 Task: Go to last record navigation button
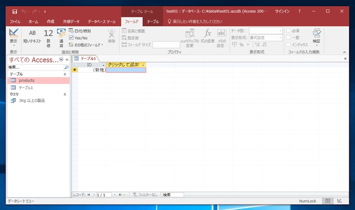click(120, 195)
